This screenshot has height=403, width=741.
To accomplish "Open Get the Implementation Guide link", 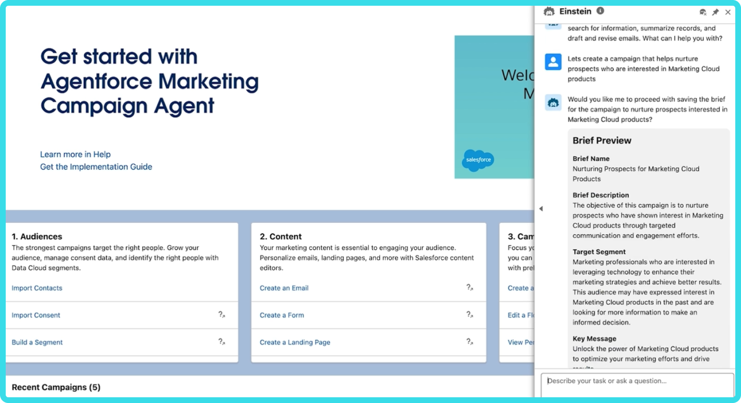I will tap(96, 167).
